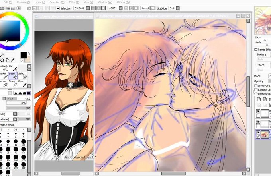Screen dimensions: 271x176
Task: Open the zoom percentage dropdown
Action: 88,8
